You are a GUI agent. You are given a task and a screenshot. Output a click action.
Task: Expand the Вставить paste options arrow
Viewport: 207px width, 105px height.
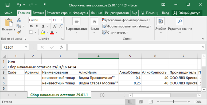coord(9,33)
